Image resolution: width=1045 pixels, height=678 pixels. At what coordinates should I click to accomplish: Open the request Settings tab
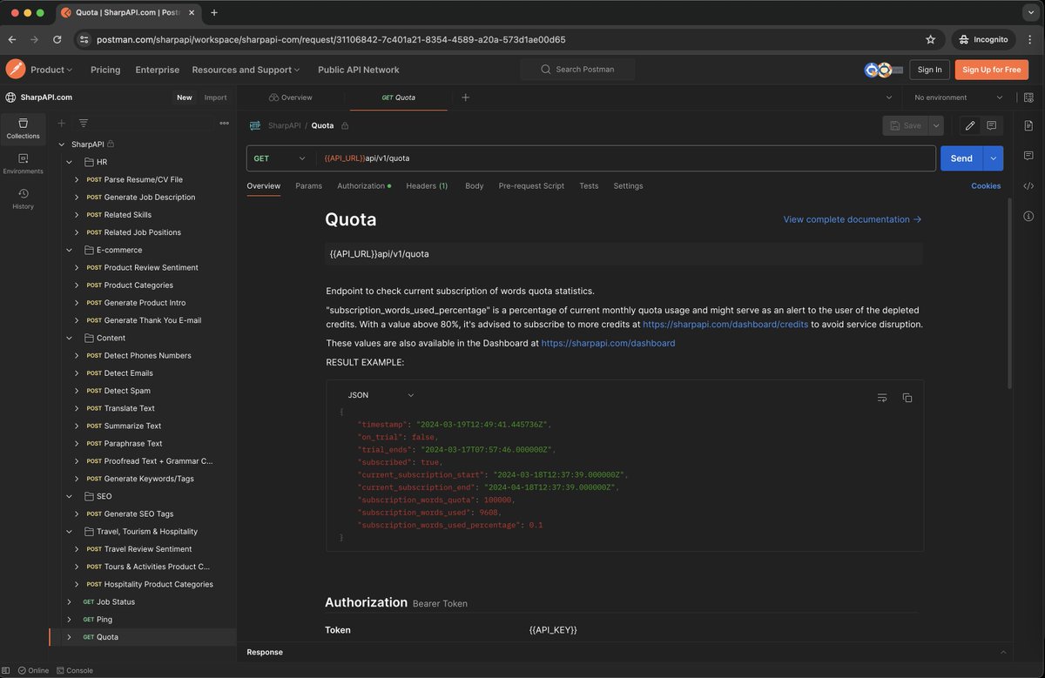[628, 186]
